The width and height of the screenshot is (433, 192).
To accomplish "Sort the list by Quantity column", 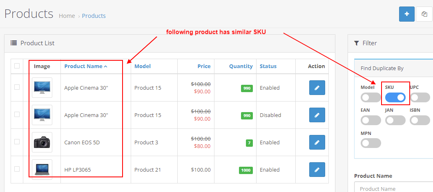I will (241, 66).
